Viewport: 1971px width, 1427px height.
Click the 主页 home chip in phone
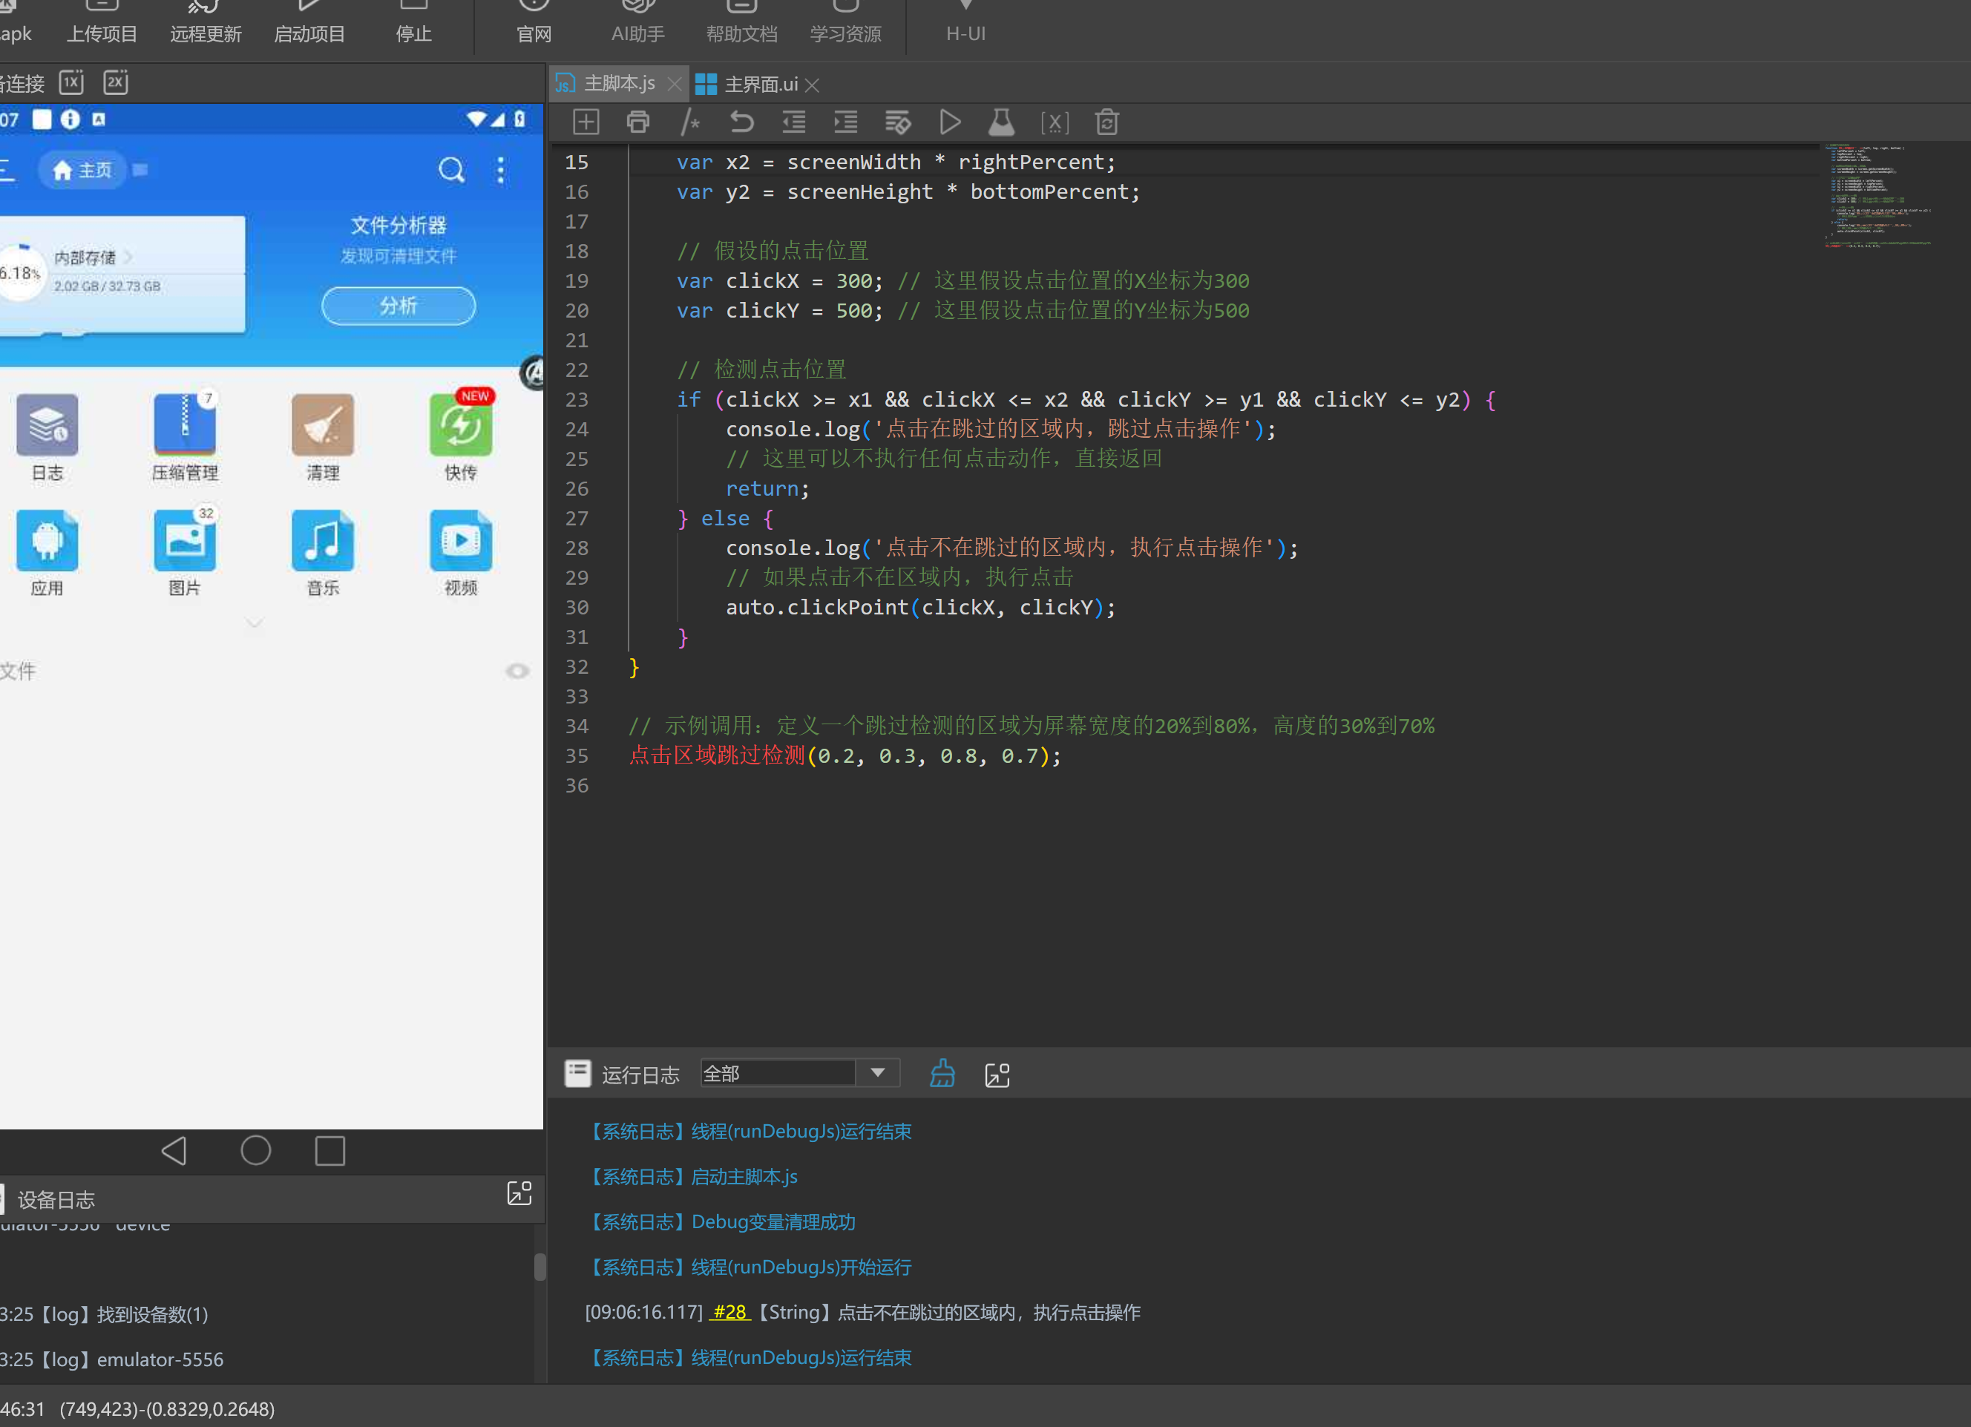82,169
